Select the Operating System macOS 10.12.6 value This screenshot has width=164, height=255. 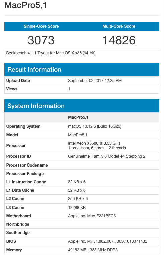[x=95, y=126]
